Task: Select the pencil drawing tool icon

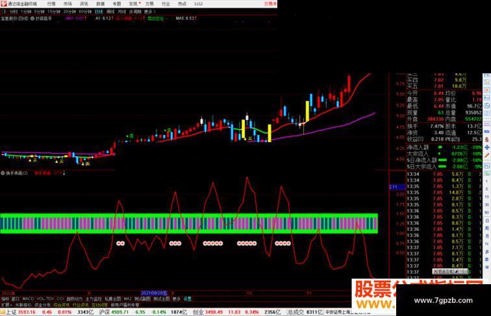Action: click(x=486, y=155)
